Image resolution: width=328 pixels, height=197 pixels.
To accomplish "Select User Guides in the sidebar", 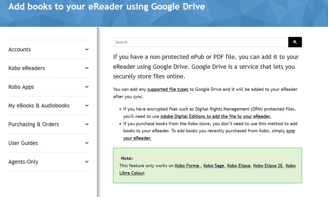I will pos(23,143).
